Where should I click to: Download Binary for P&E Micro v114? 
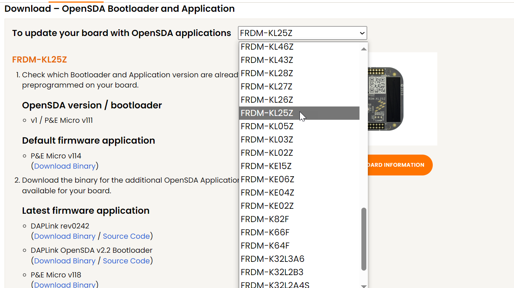pos(65,166)
